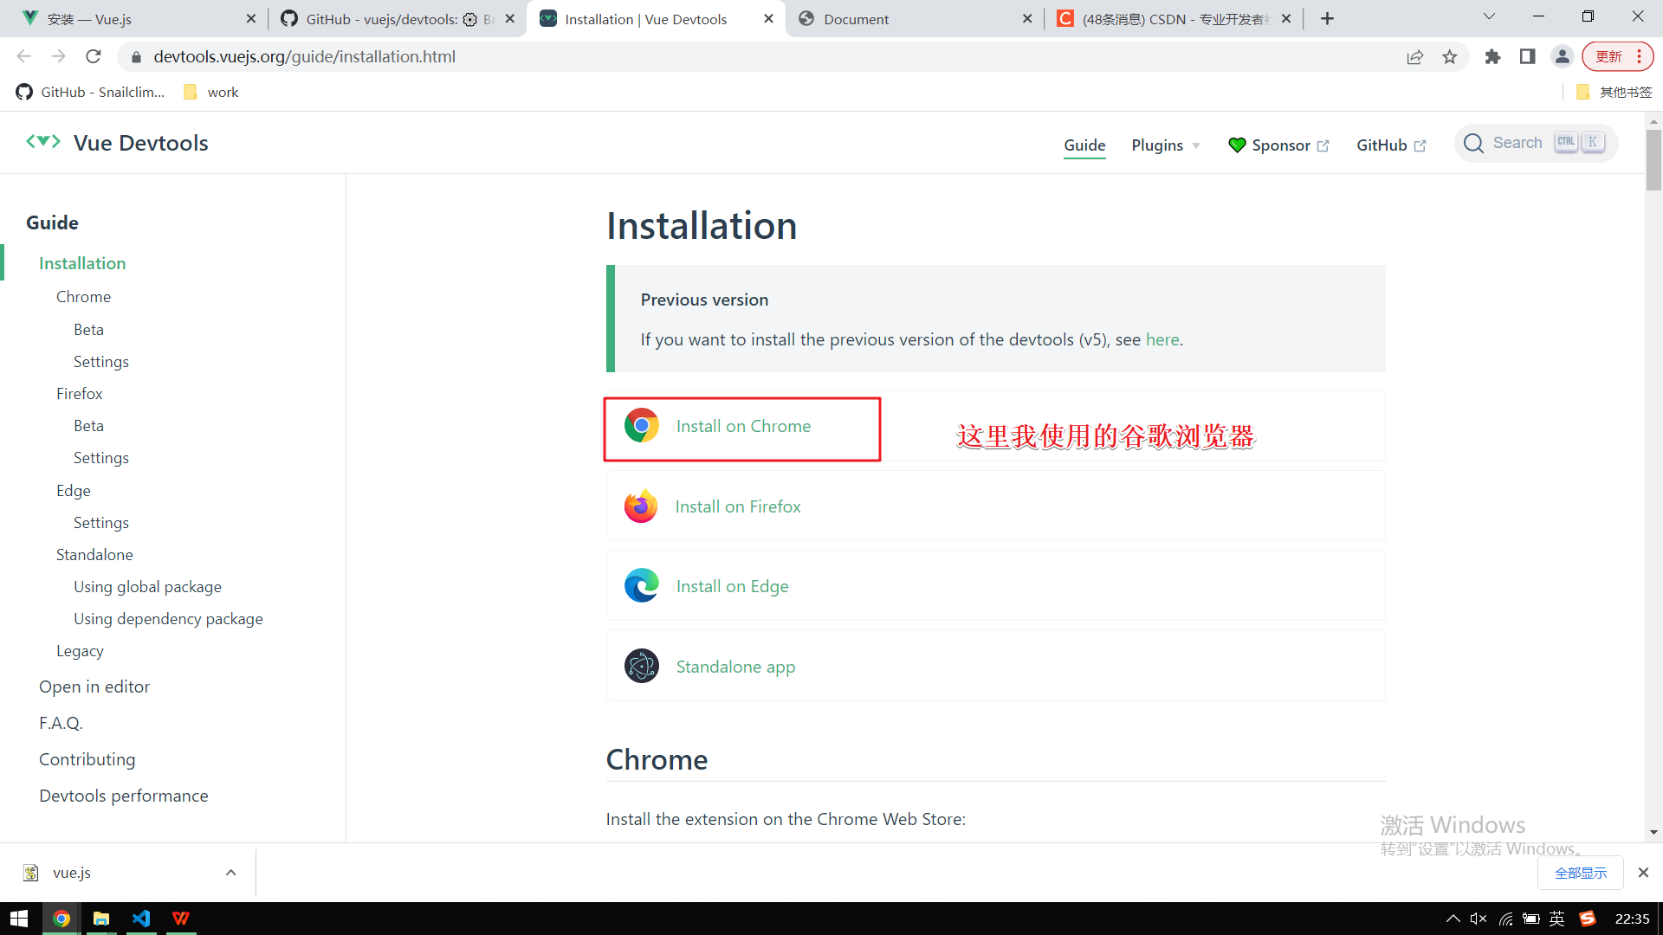Click the Edge icon beside Install on Edge
Image resolution: width=1663 pixels, height=935 pixels.
coord(642,585)
